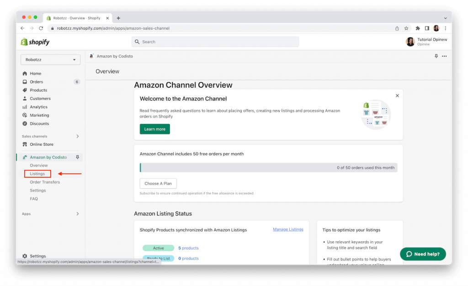Go back with browser back arrow
468x286 pixels.
coord(22,28)
